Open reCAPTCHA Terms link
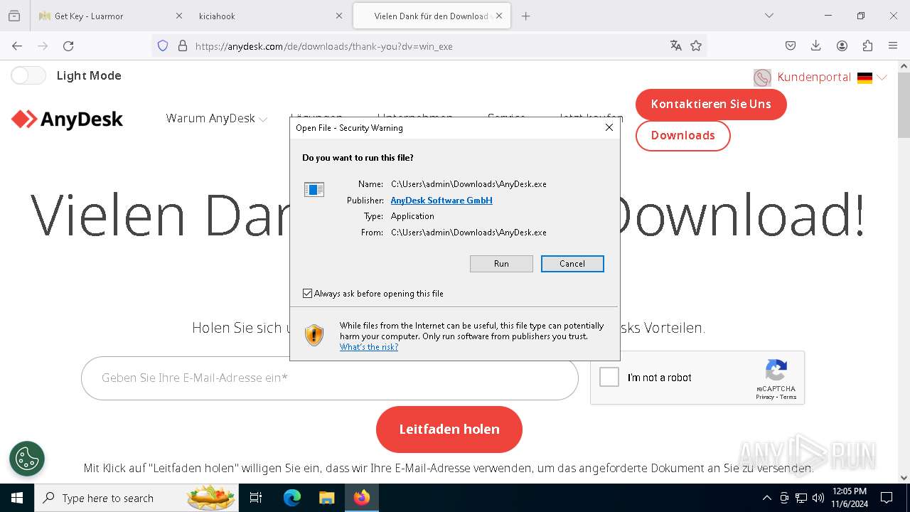Screen dimensions: 910x512 click(788, 397)
